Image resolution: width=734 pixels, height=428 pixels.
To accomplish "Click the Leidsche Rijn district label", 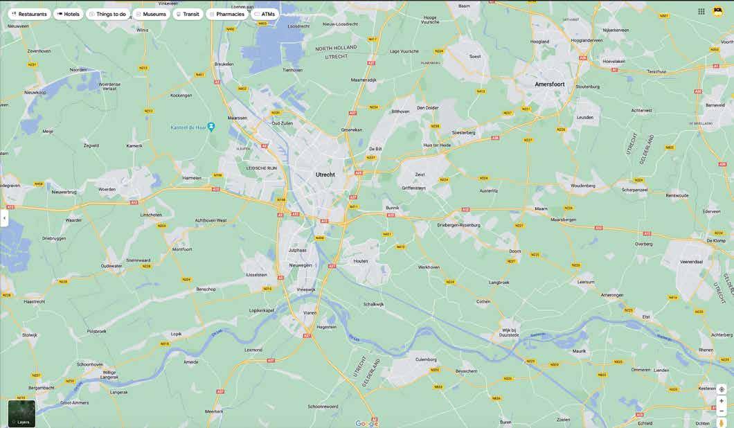I will point(262,168).
